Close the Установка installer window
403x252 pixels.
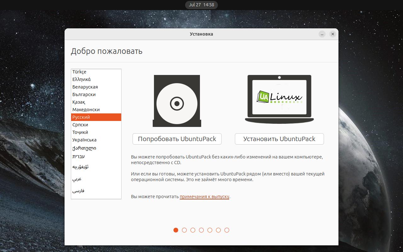[x=332, y=34]
